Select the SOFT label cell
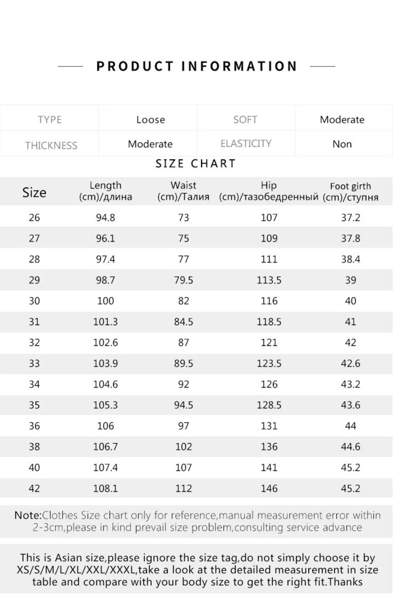This screenshot has width=393, height=595. click(x=245, y=120)
